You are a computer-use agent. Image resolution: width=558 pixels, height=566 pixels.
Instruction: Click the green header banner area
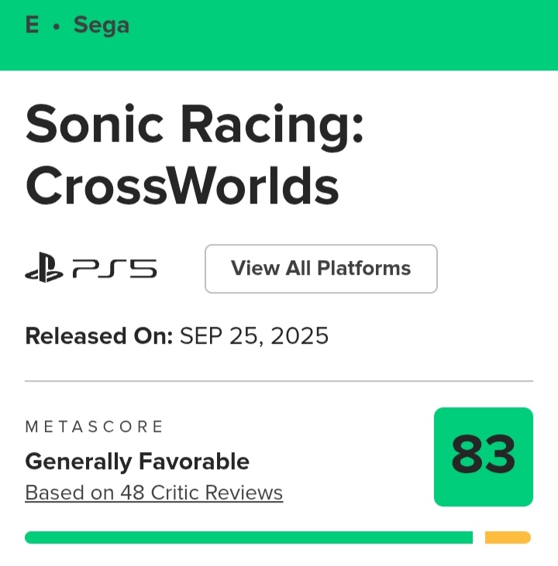tap(310, 35)
